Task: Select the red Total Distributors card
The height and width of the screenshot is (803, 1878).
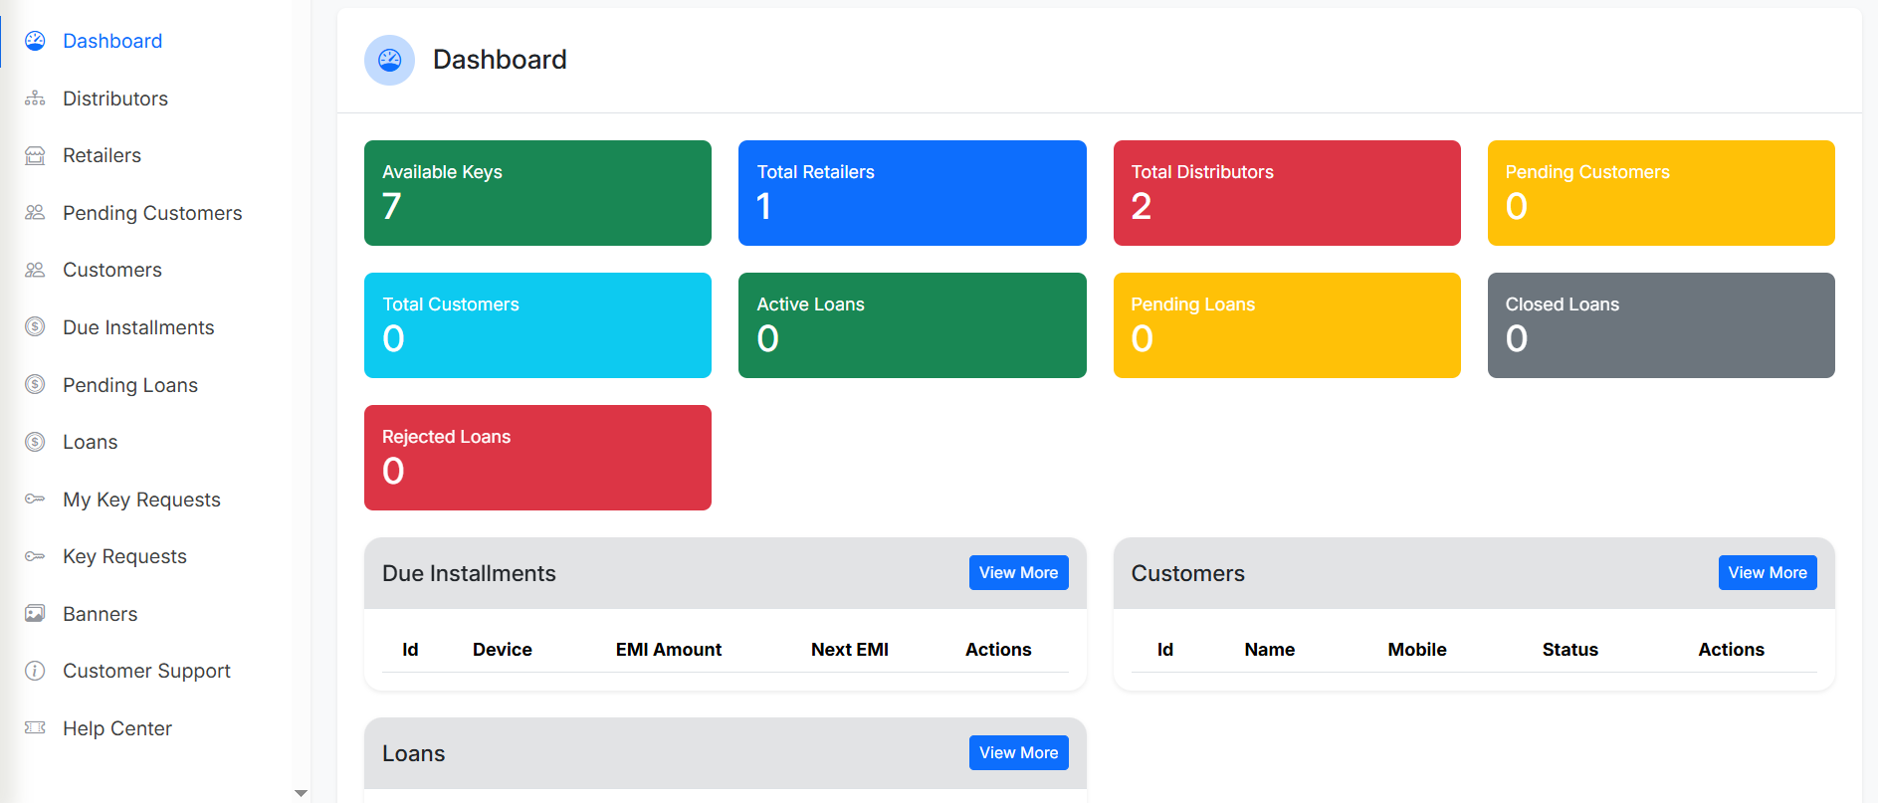Action: [x=1286, y=193]
